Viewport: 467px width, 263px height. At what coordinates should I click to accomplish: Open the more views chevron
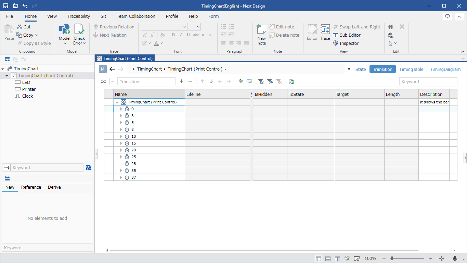(x=349, y=69)
